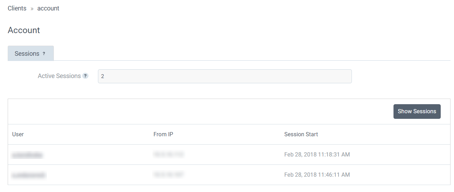Click the Account page heading
Viewport: 454px width, 192px height.
pyautogui.click(x=24, y=30)
